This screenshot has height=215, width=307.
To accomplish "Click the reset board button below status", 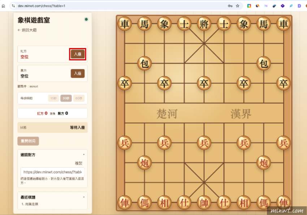I will point(28,141).
